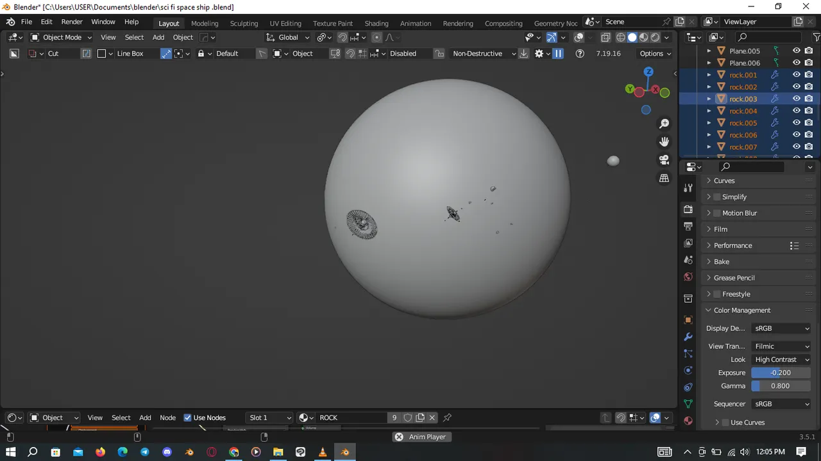The width and height of the screenshot is (821, 461).
Task: Open the Object Data properties tab
Action: pos(688,404)
